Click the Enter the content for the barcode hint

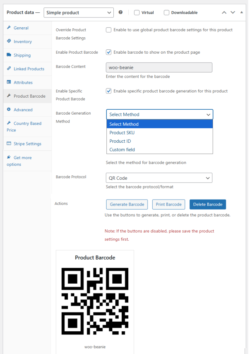click(x=138, y=76)
